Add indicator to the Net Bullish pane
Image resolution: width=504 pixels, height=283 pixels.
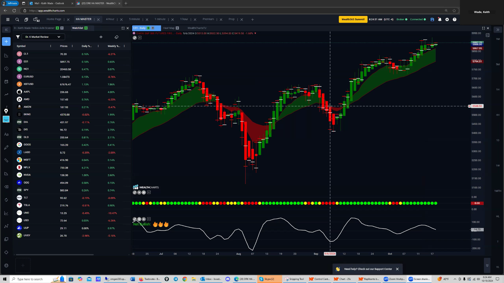pos(149,219)
